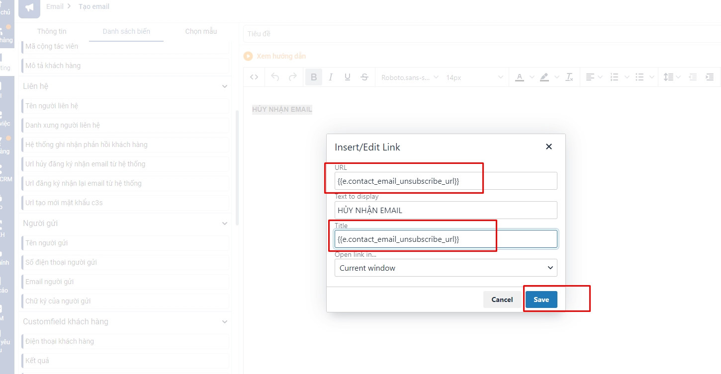Close the Insert/Edit Link dialog with X
This screenshot has width=721, height=374.
(x=549, y=147)
